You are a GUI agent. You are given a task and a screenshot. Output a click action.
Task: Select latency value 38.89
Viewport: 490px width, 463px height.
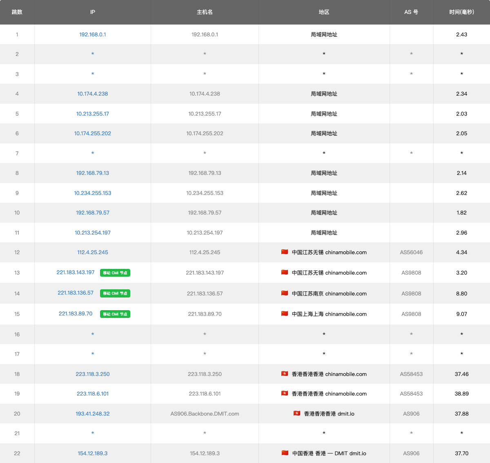(462, 394)
